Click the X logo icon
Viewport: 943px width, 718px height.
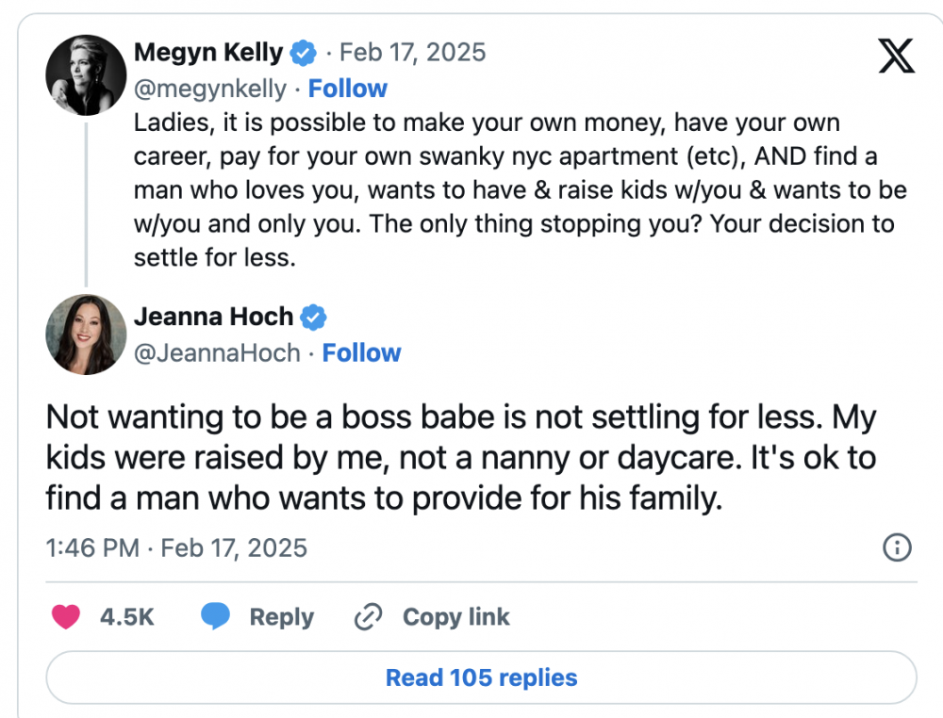[896, 56]
